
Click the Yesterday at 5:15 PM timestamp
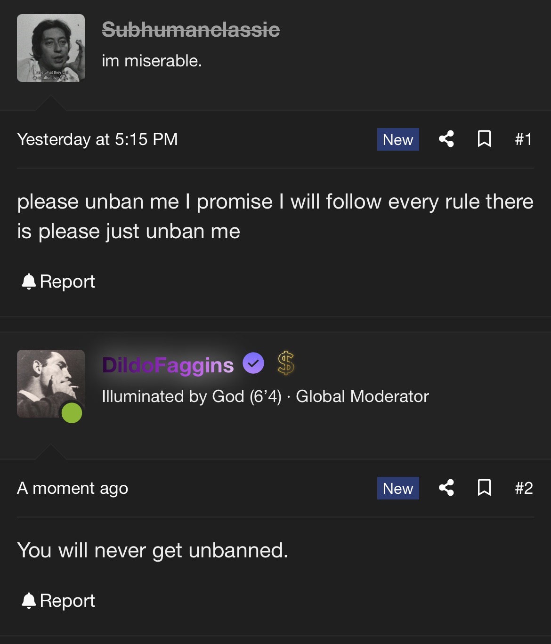tap(97, 139)
